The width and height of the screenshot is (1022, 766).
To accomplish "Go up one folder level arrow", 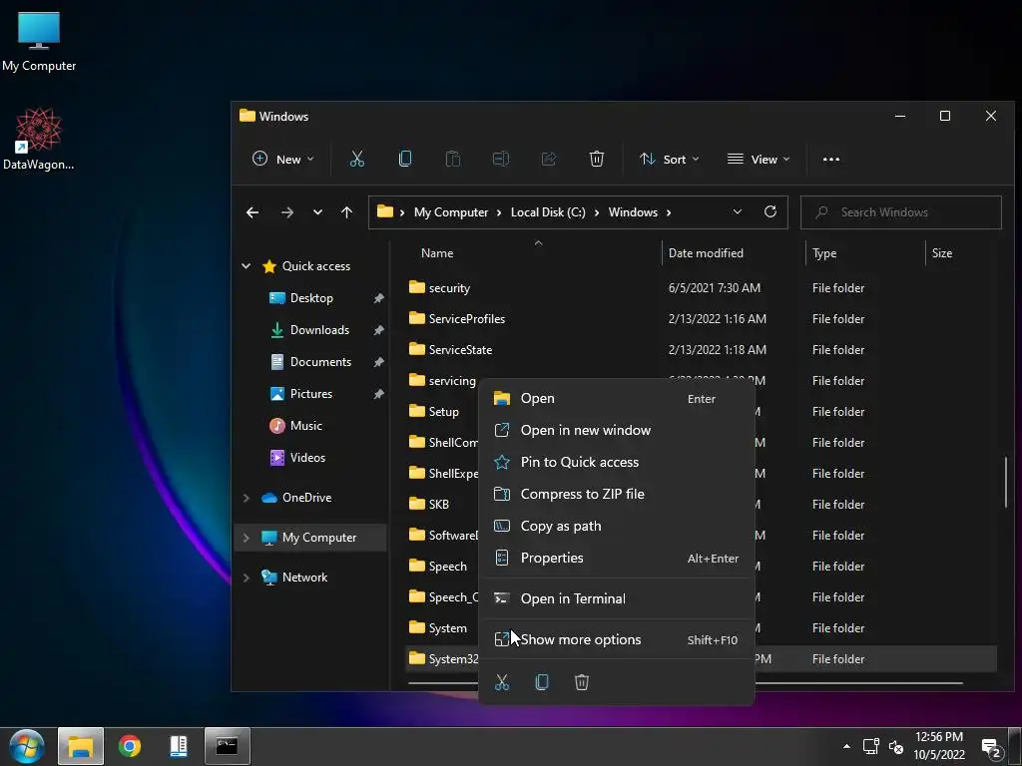I will (346, 212).
